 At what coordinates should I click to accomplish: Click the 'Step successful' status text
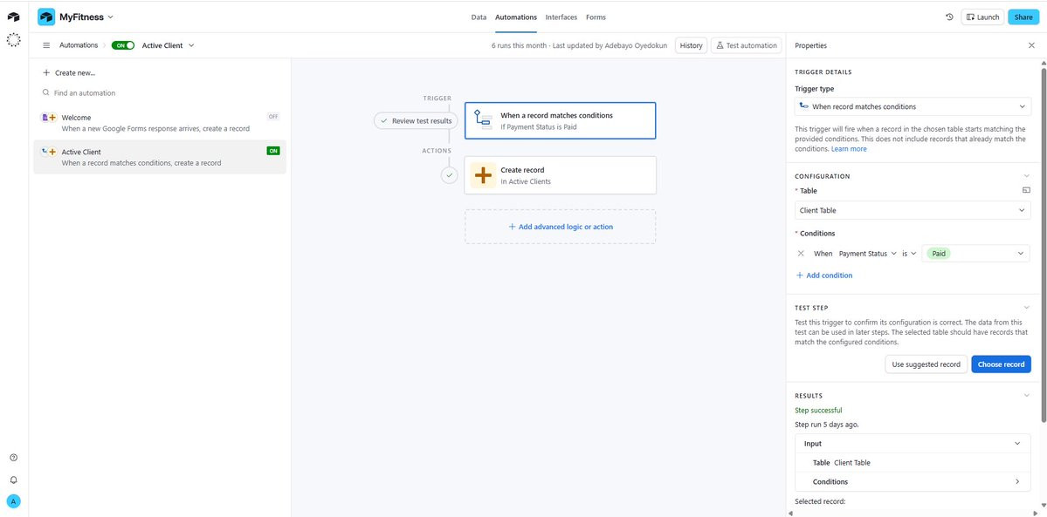pos(818,411)
